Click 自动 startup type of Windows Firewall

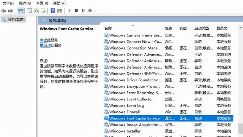[198, 112]
